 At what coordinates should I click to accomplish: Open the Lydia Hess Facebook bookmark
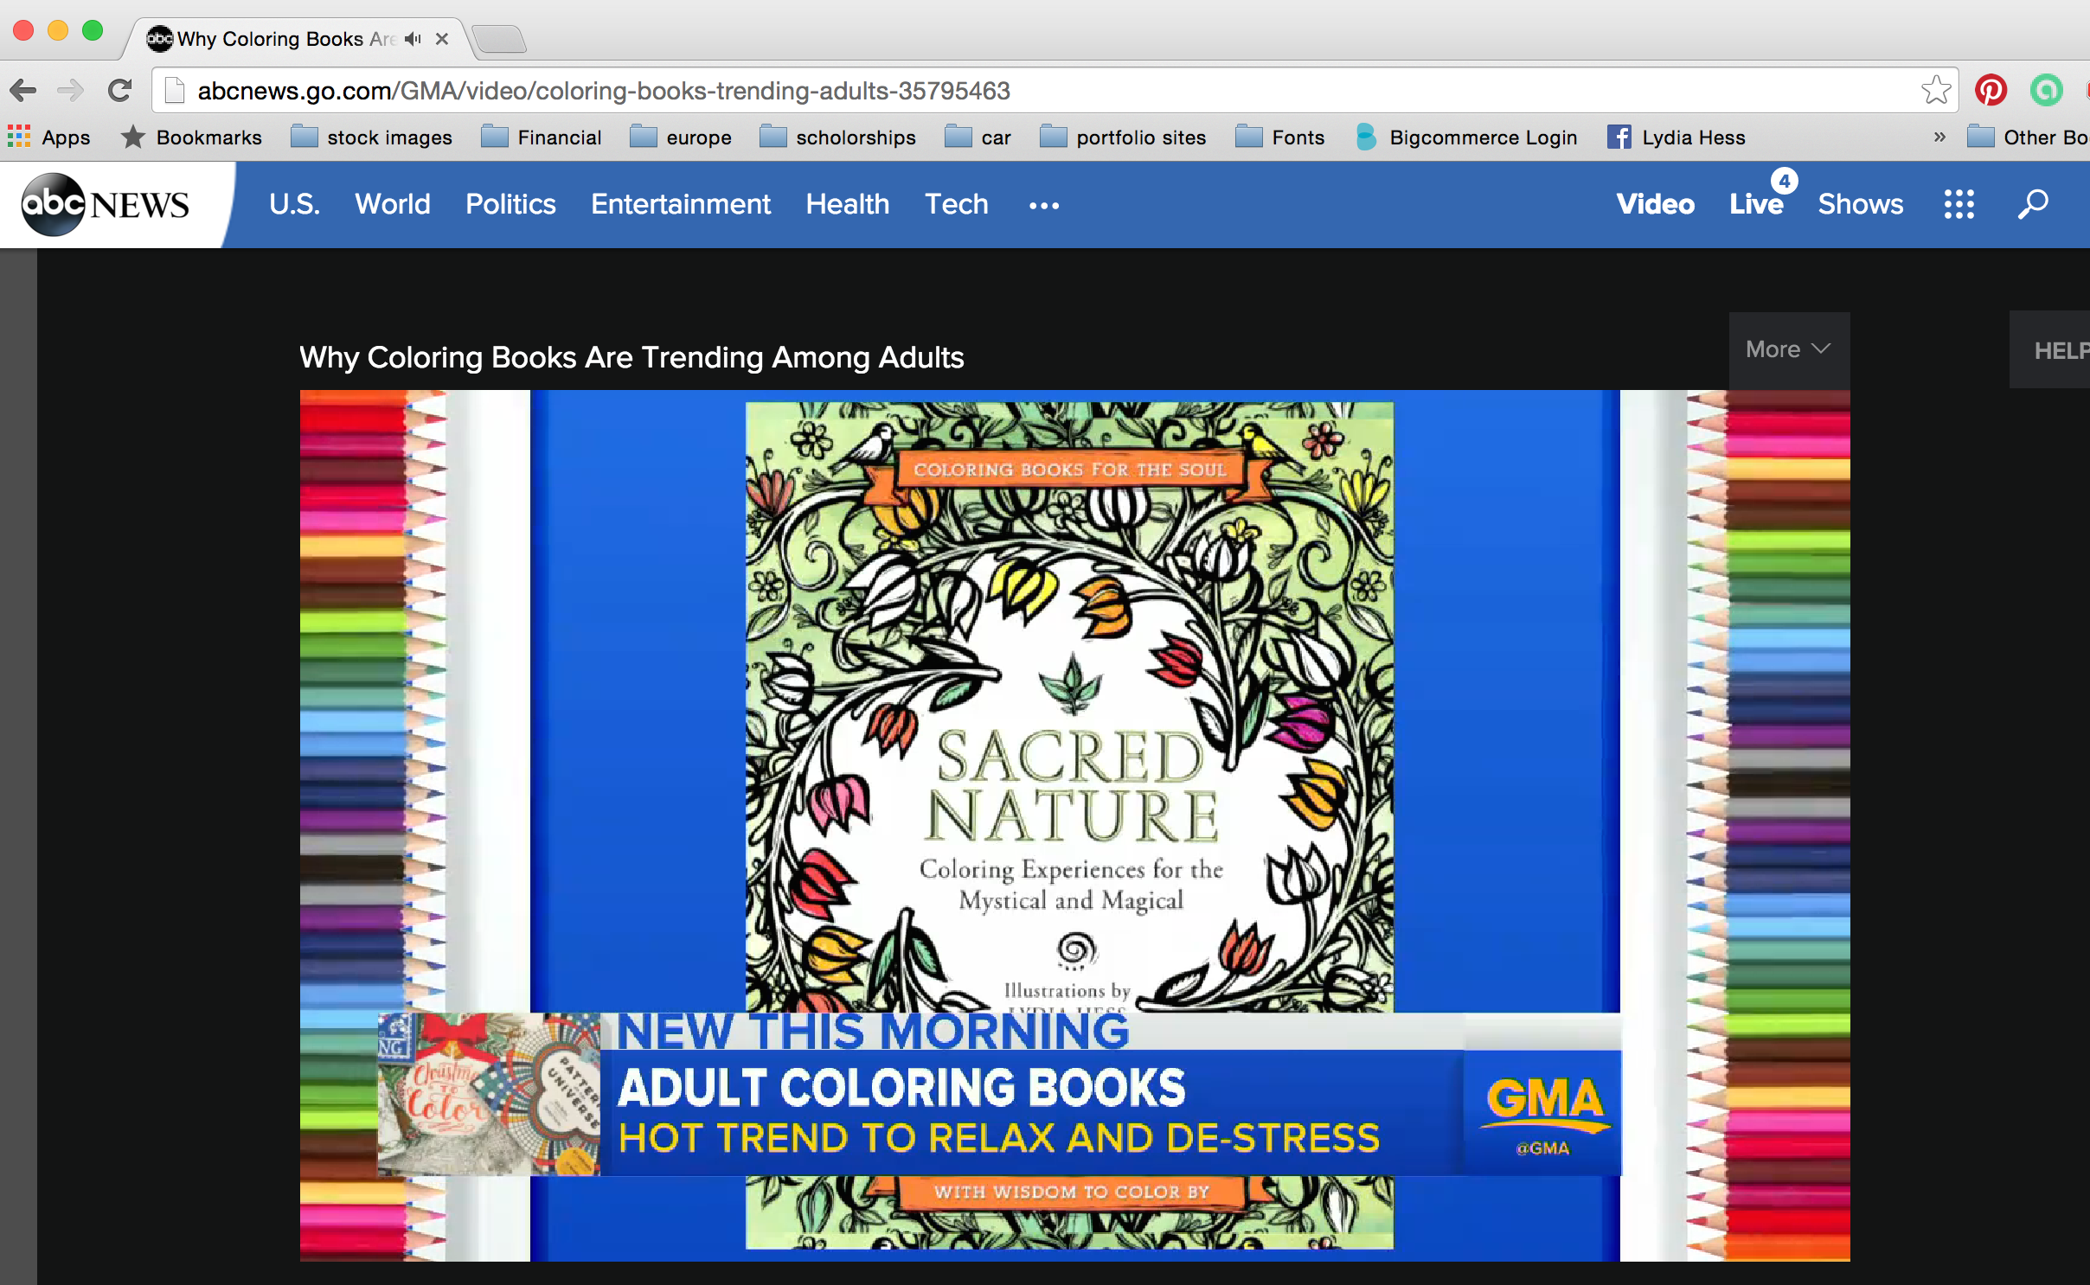[x=1676, y=137]
